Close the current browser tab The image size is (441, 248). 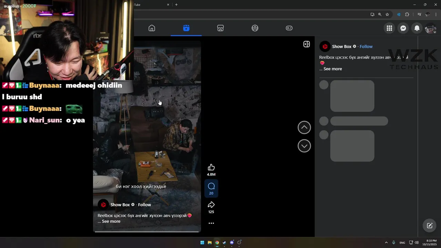point(168,5)
